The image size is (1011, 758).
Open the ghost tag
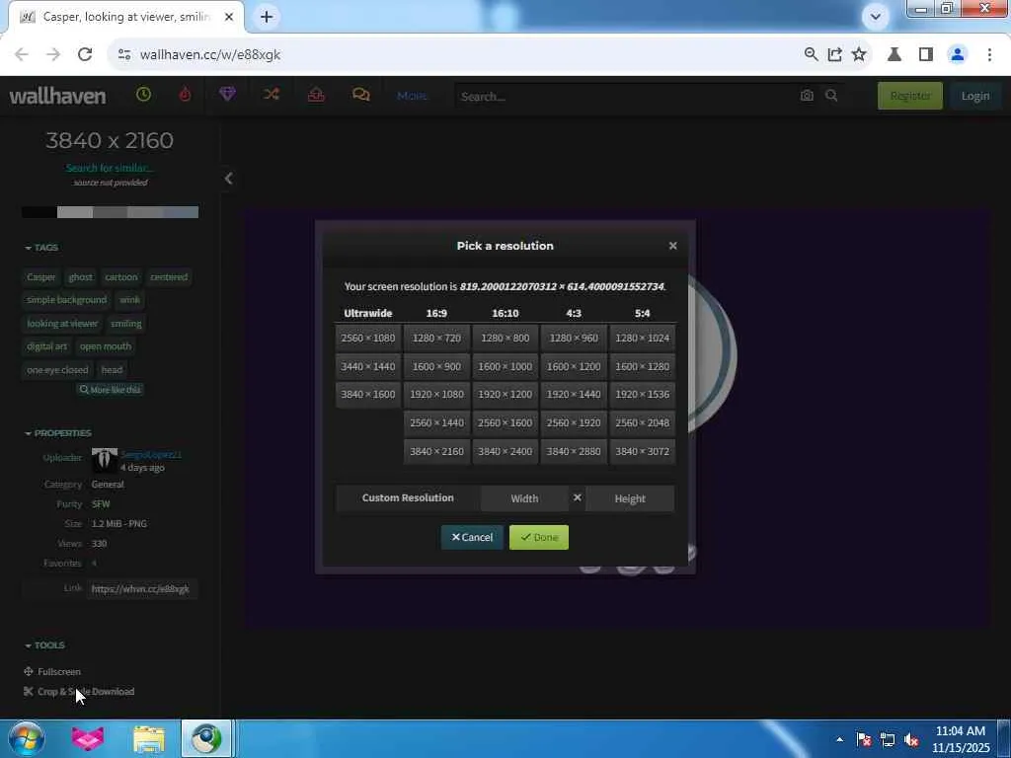click(x=81, y=276)
